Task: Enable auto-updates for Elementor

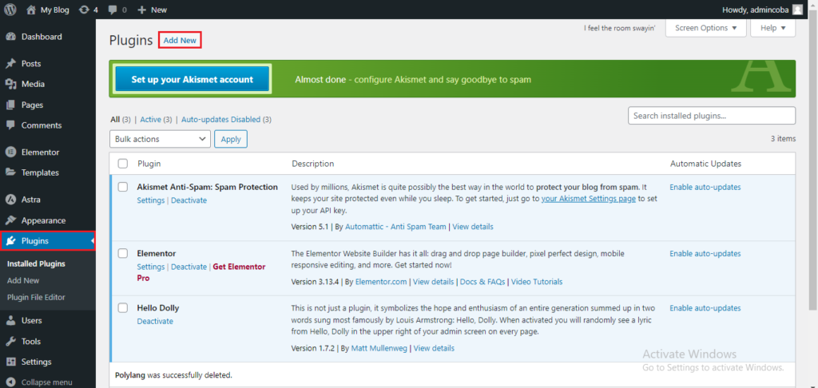Action: (x=705, y=253)
